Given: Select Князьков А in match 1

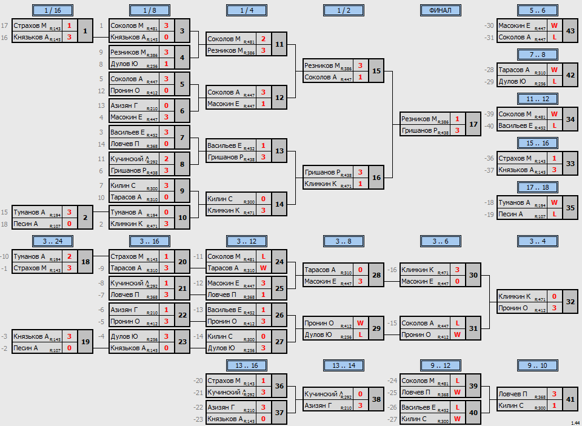Looking at the screenshot, I should (31, 37).
